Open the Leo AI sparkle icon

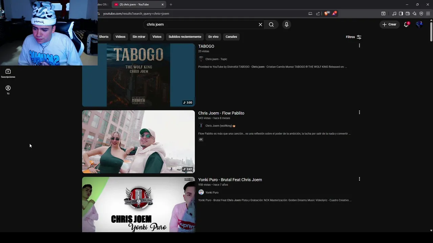pyautogui.click(x=414, y=13)
